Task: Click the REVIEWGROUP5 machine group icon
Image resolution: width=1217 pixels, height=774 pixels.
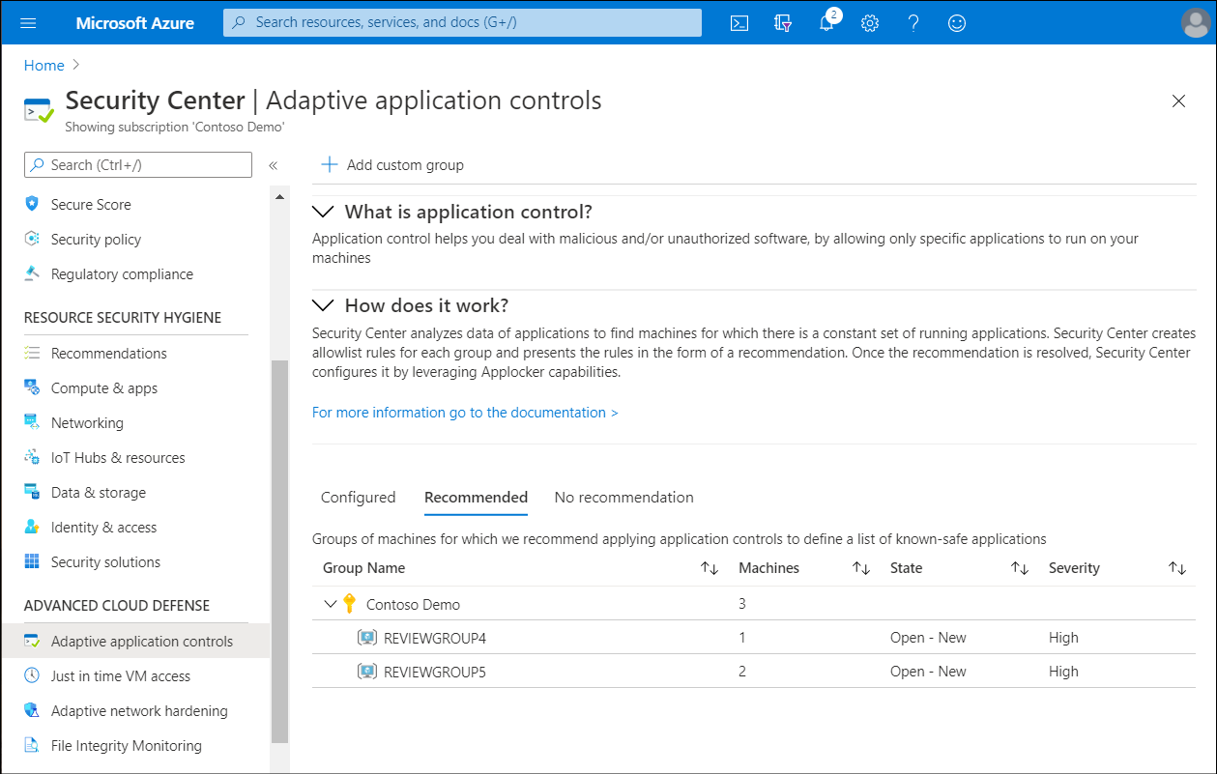Action: point(366,672)
